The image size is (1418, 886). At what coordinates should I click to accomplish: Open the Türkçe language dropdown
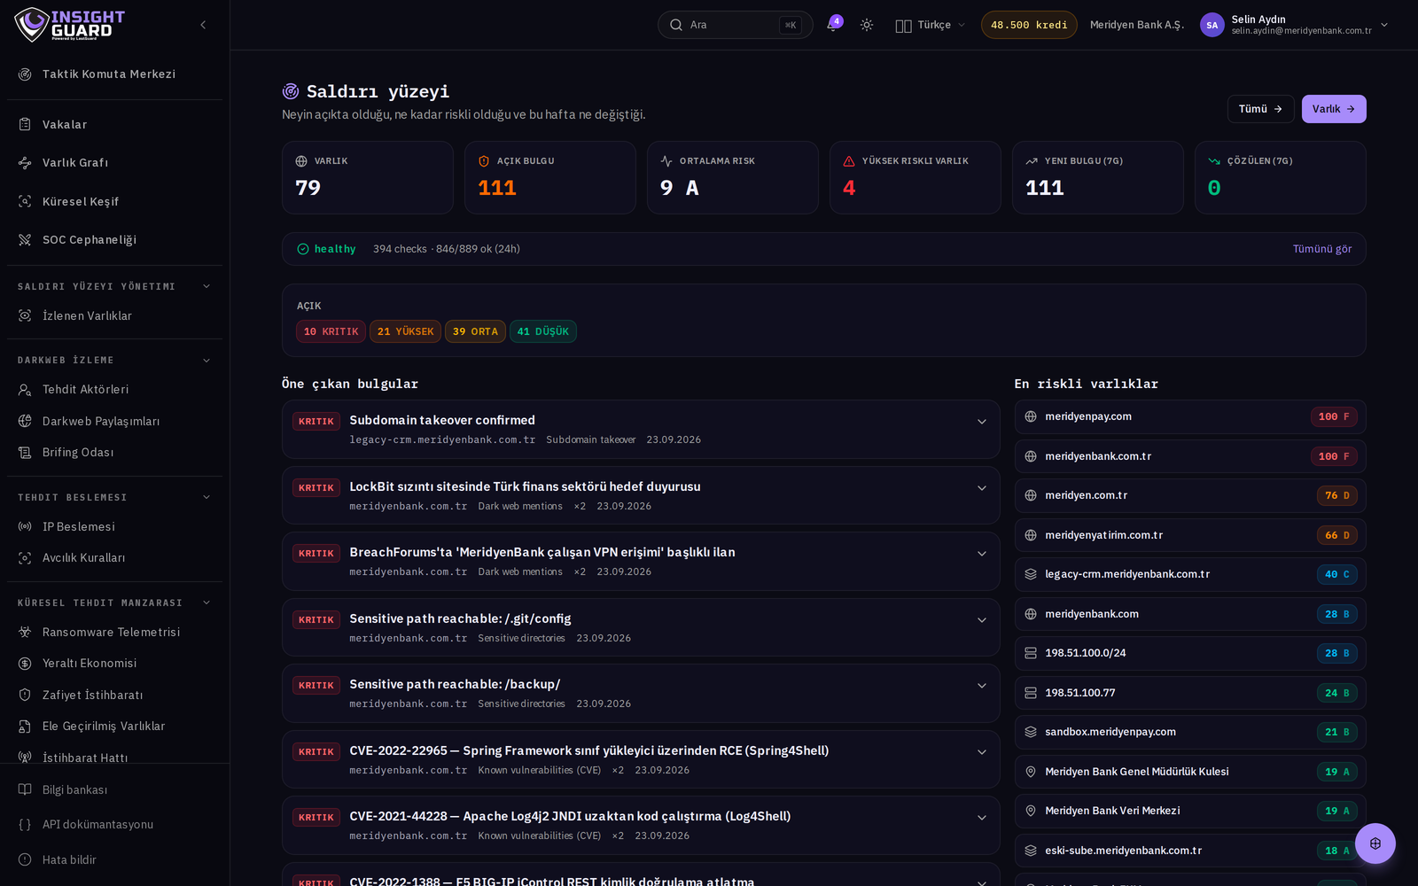[x=930, y=25]
